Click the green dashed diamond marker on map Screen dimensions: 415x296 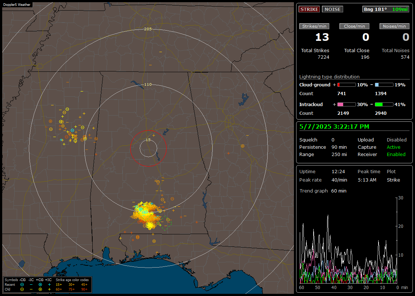(x=166, y=223)
